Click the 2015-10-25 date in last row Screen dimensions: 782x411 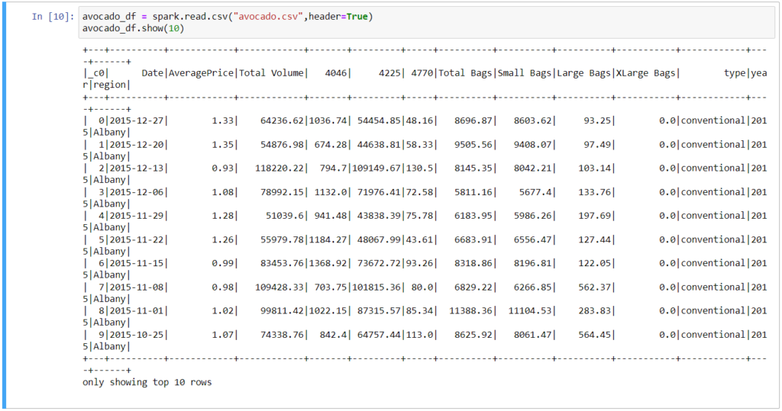[138, 334]
